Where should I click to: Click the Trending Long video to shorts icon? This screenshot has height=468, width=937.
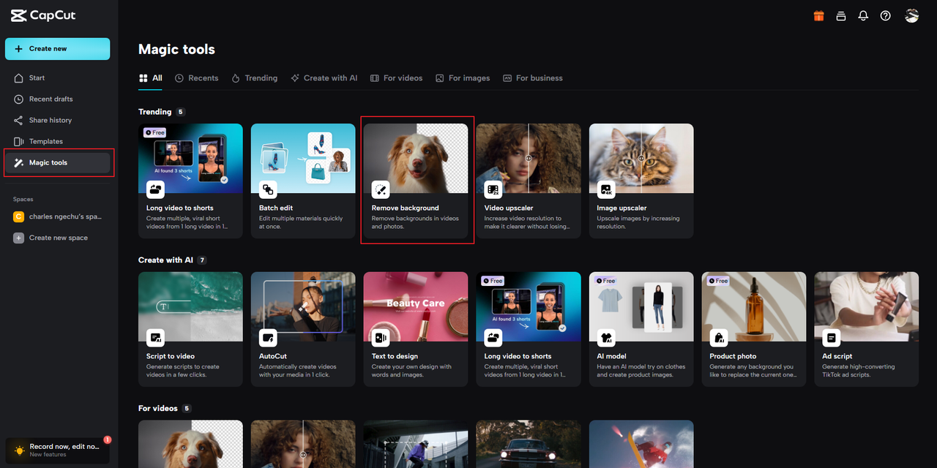pyautogui.click(x=155, y=190)
